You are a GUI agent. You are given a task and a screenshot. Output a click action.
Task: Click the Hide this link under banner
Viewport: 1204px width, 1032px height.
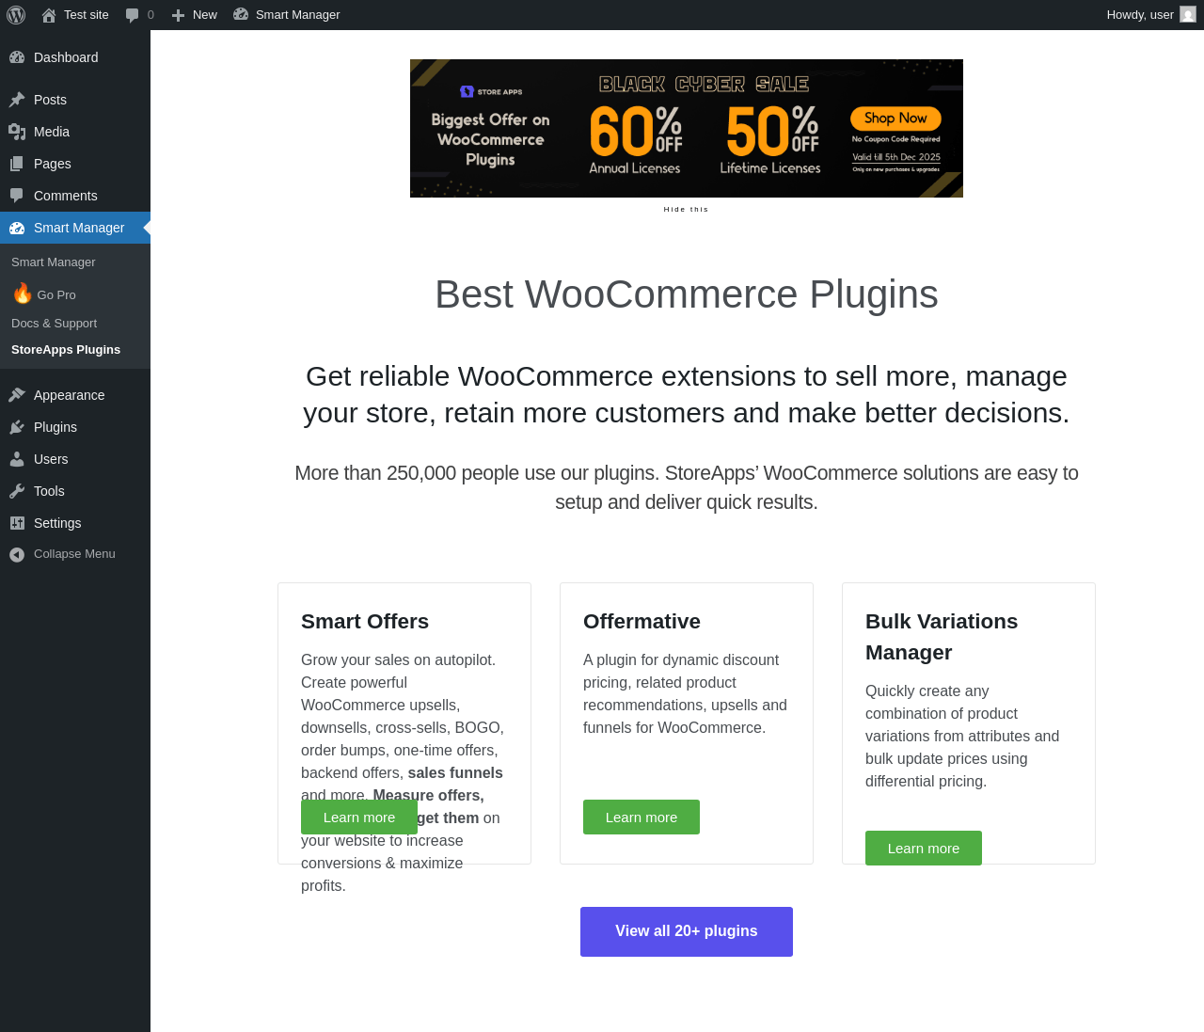686,210
